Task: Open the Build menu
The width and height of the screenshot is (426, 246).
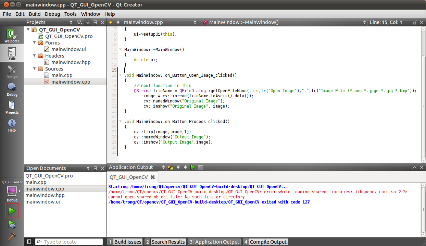Action: click(35, 14)
